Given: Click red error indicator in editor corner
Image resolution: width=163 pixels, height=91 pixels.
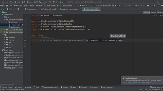Looking at the screenshot, I should (153, 16).
